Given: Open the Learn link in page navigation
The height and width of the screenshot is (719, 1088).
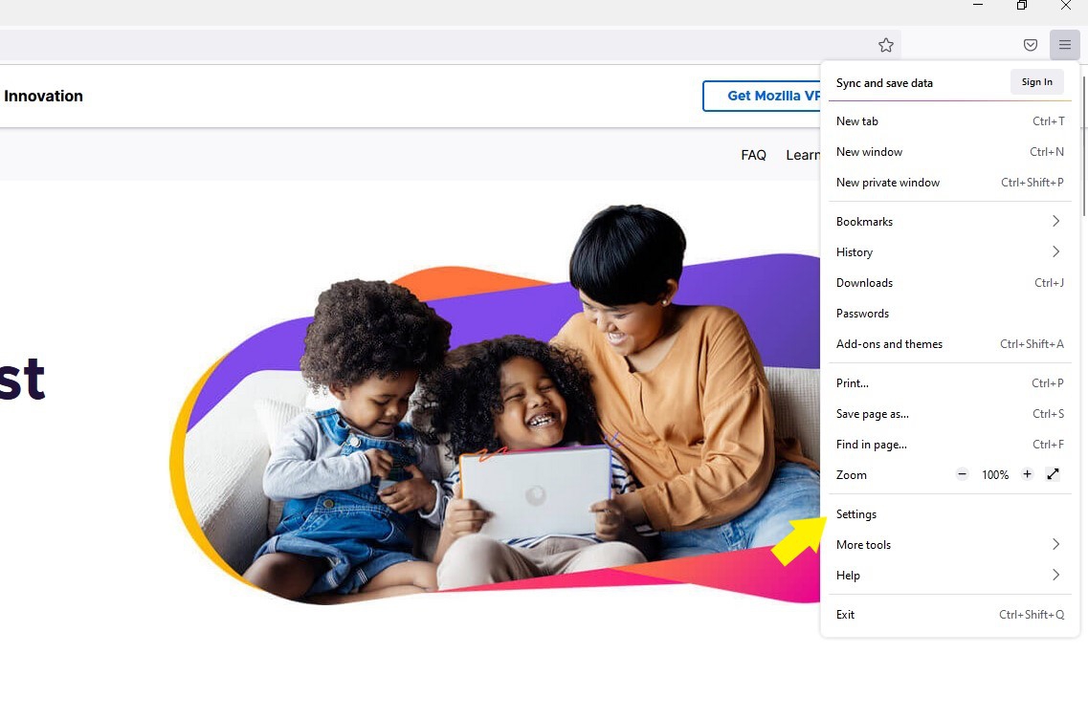Looking at the screenshot, I should pyautogui.click(x=803, y=155).
